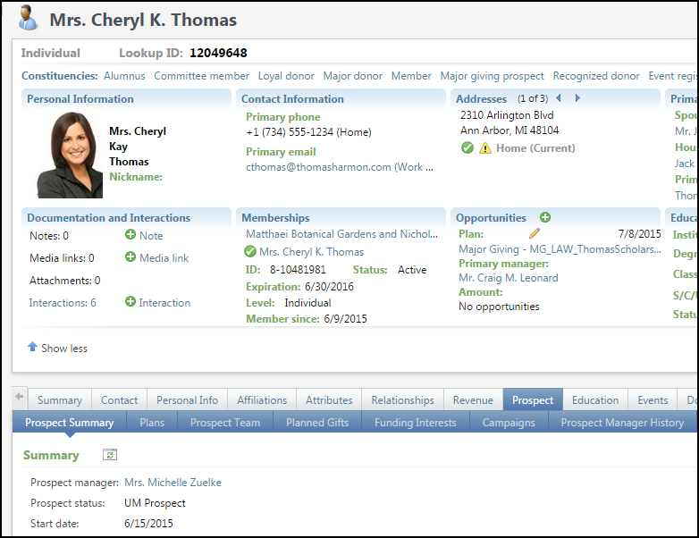Click the Loyal donor constituency link
Viewport: 699px width, 538px height.
pyautogui.click(x=286, y=76)
